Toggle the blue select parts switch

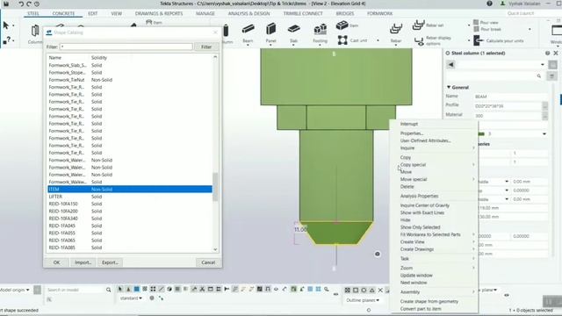[137, 289]
